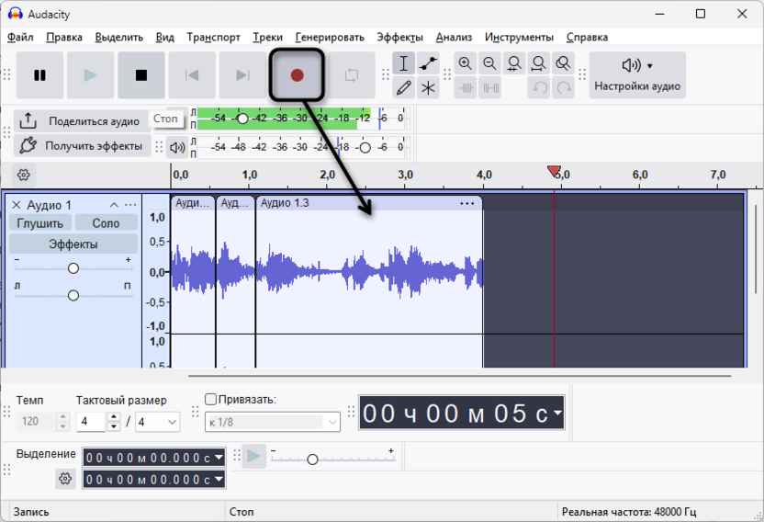Fit selection to width zoom icon
Screen dimensions: 764x522
pyautogui.click(x=514, y=63)
